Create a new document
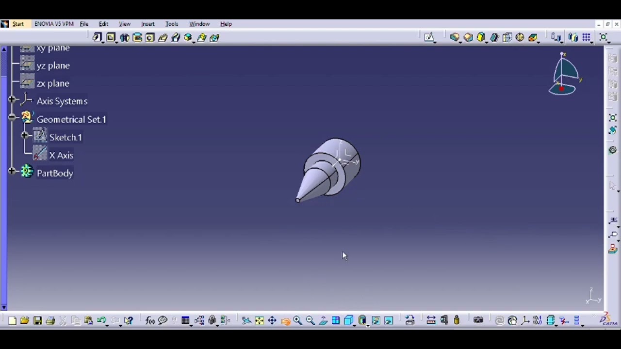Viewport: 621px width, 349px height. pos(12,320)
